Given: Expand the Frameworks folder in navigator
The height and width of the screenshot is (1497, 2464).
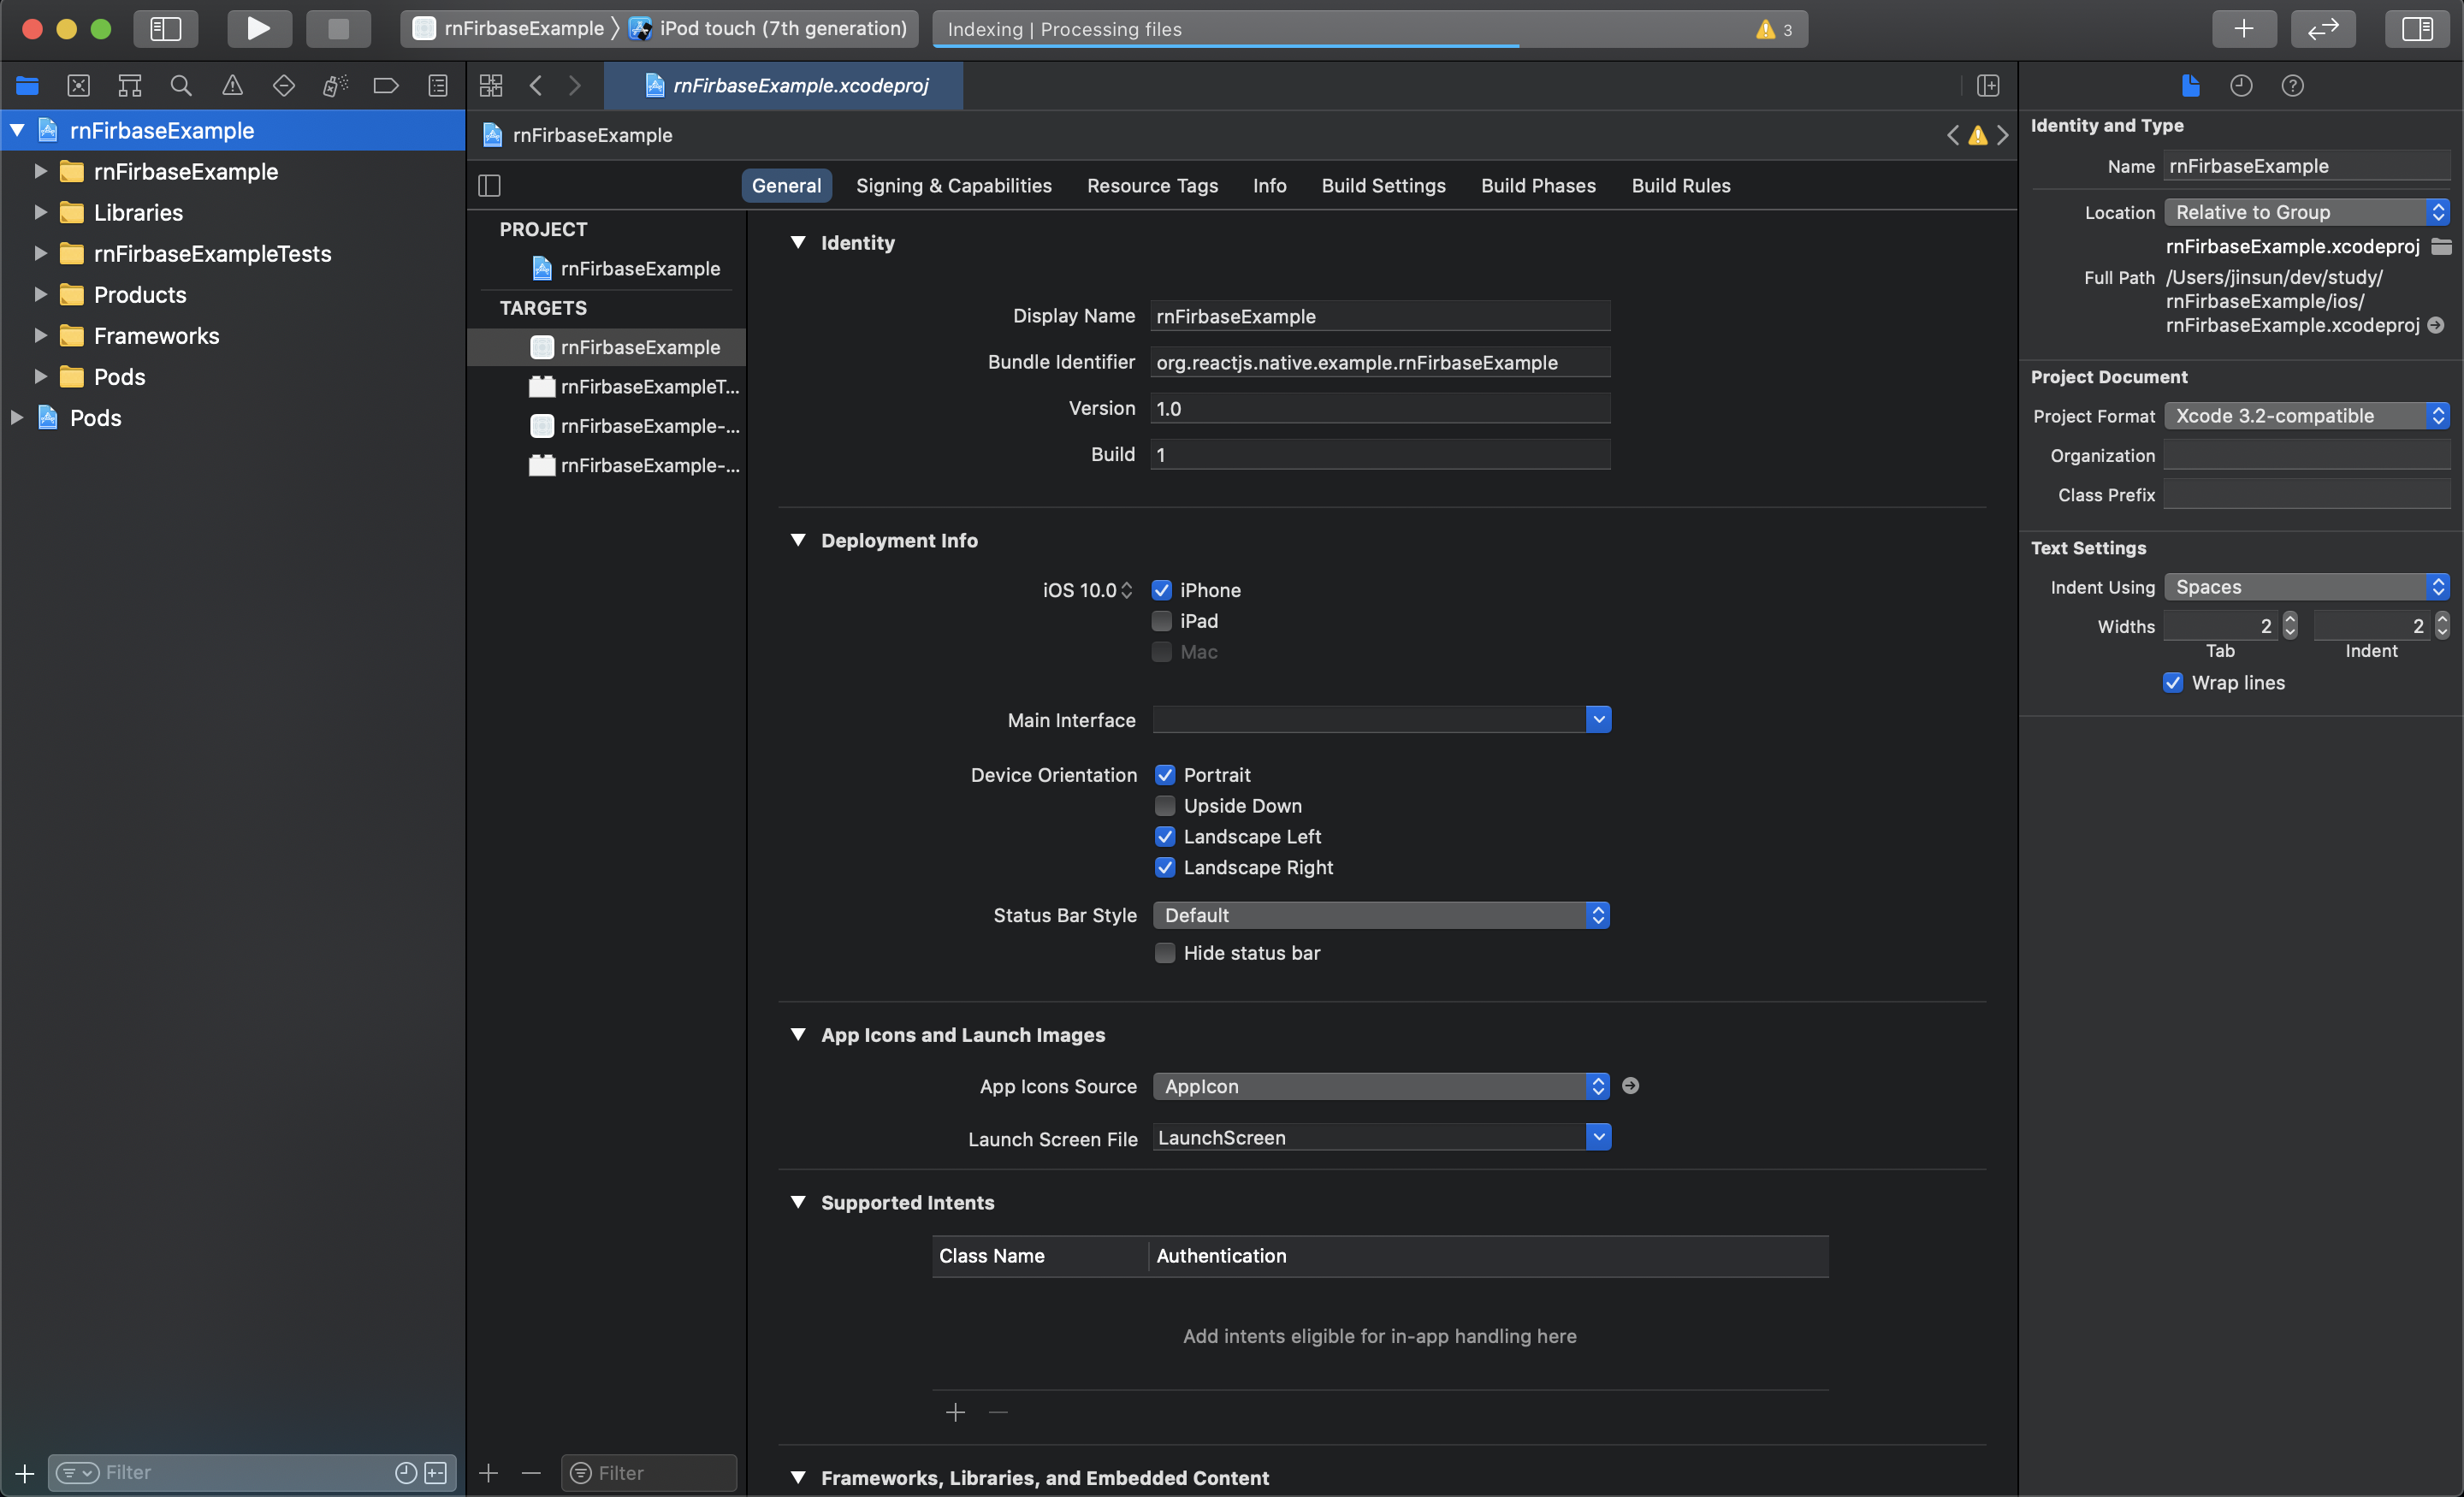Looking at the screenshot, I should coord(41,335).
